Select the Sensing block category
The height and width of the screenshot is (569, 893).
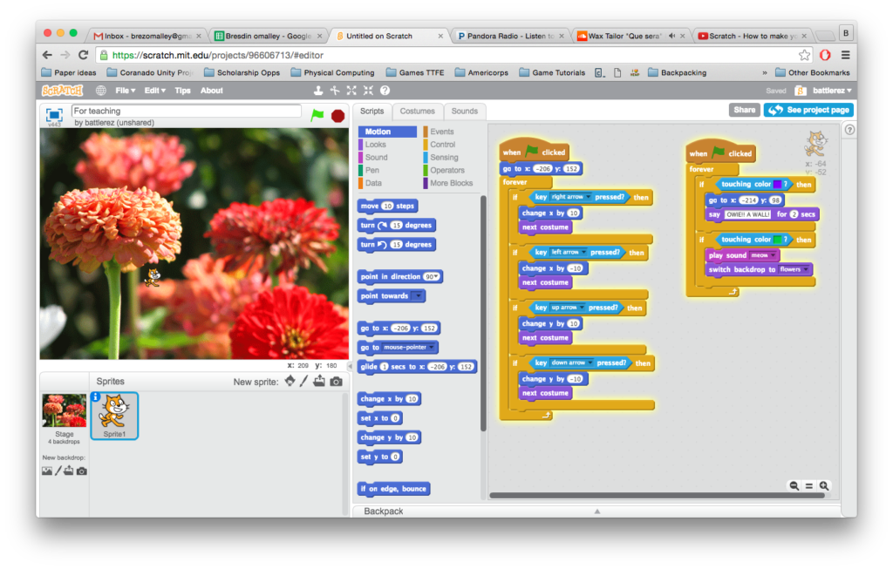coord(444,158)
